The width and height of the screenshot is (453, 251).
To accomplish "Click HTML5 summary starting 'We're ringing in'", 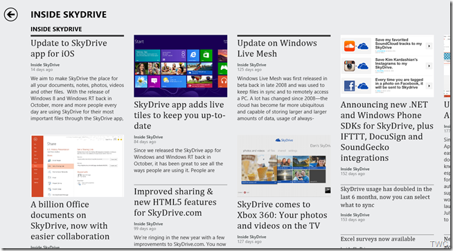I will click(x=179, y=241).
